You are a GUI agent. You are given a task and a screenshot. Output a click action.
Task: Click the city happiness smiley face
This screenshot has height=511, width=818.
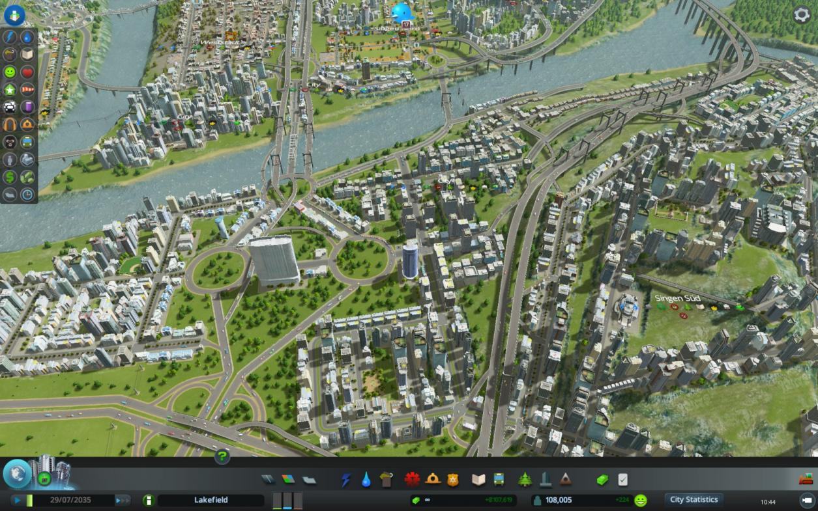pos(641,500)
